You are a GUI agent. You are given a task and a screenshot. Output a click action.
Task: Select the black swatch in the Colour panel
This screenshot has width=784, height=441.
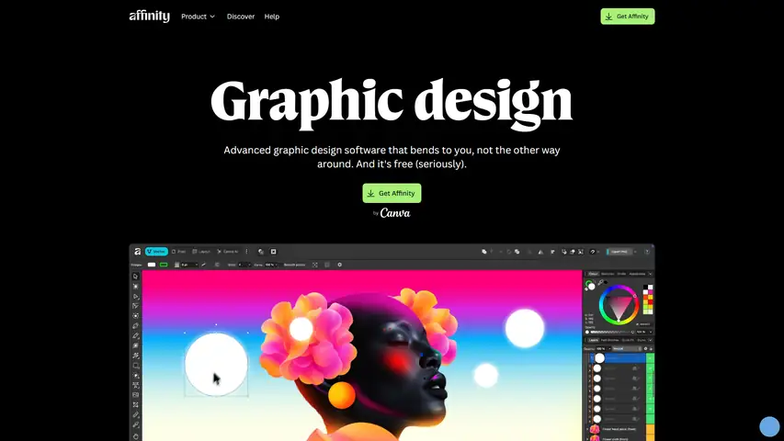coord(645,287)
